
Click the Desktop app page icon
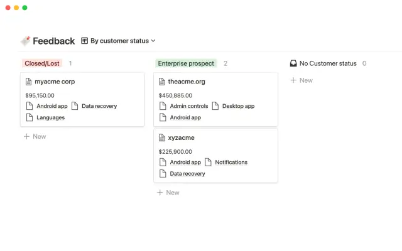tap(215, 106)
